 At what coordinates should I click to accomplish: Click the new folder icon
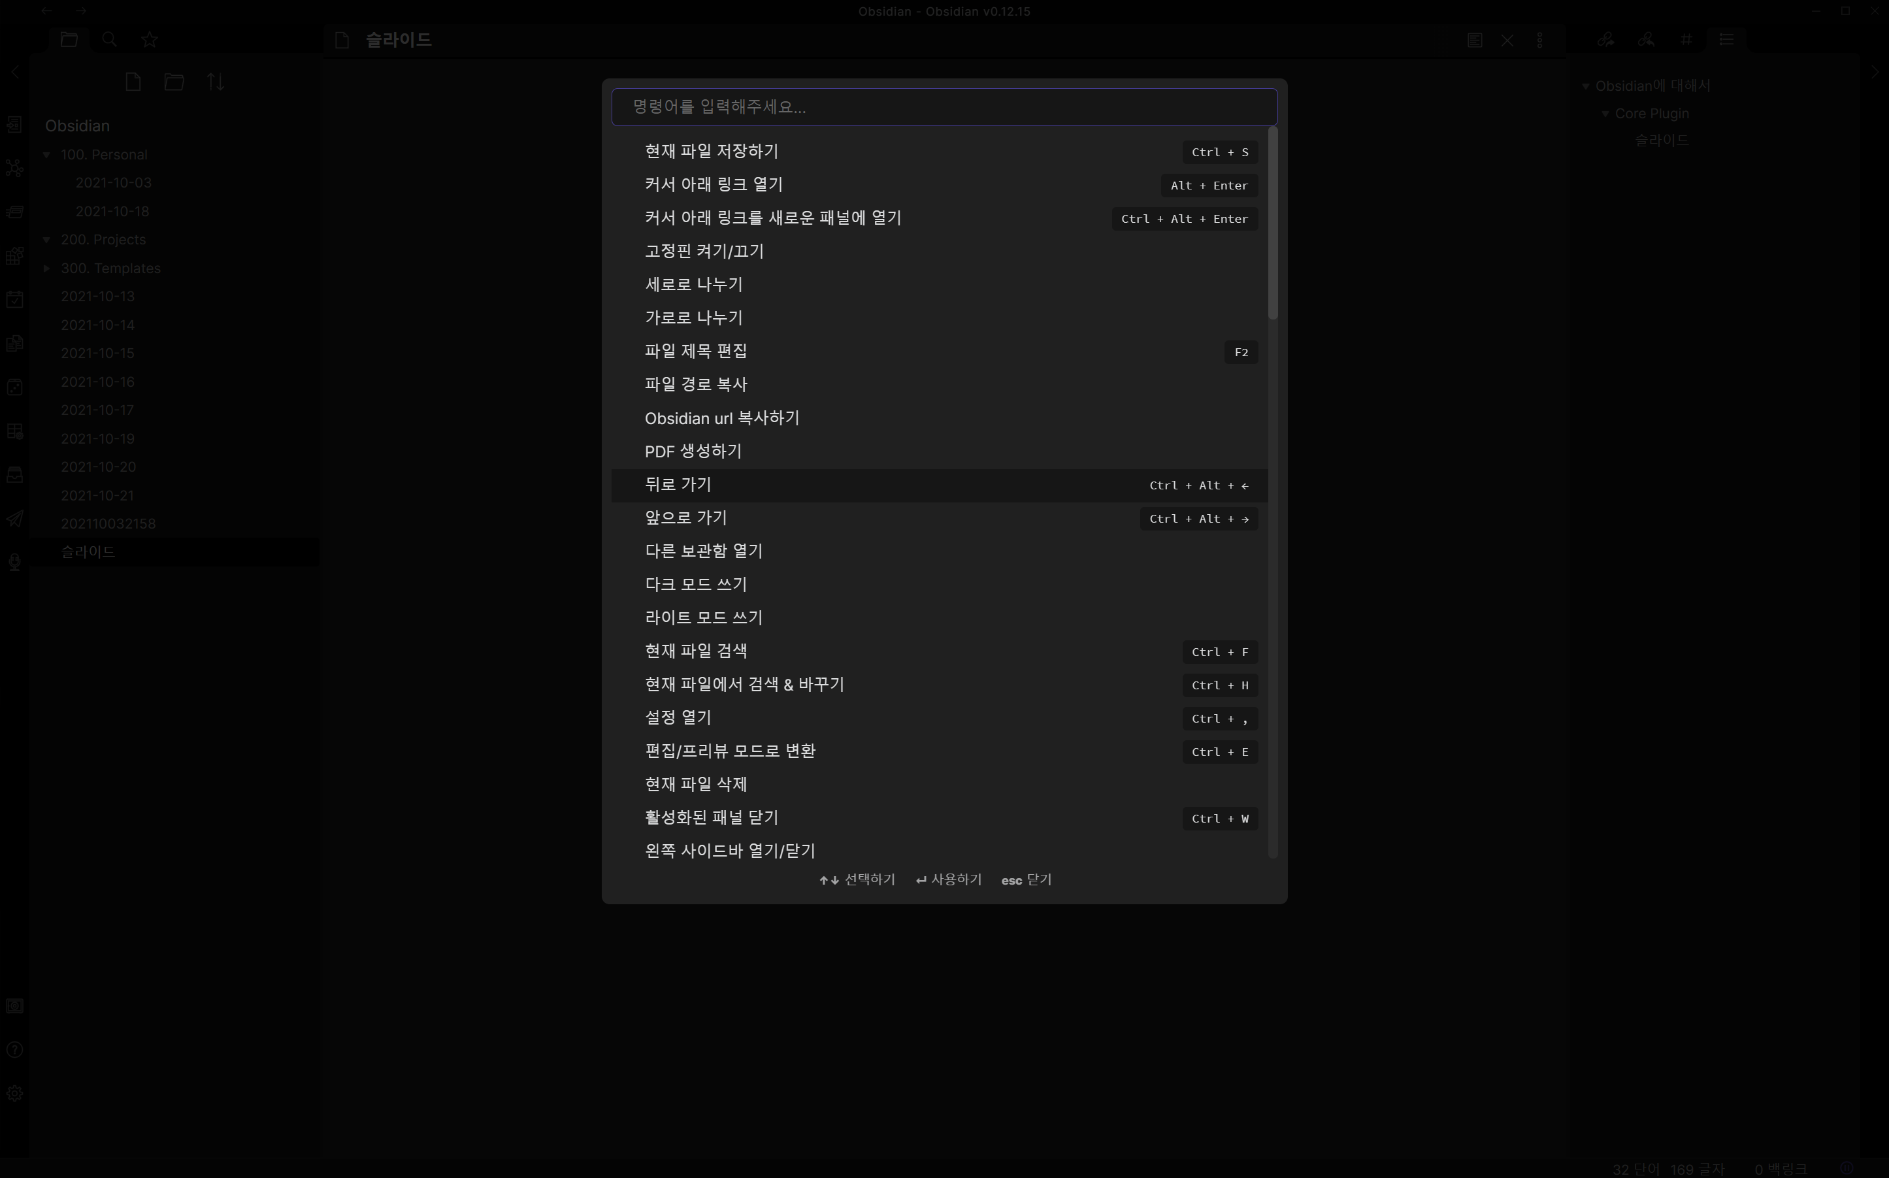tap(174, 82)
